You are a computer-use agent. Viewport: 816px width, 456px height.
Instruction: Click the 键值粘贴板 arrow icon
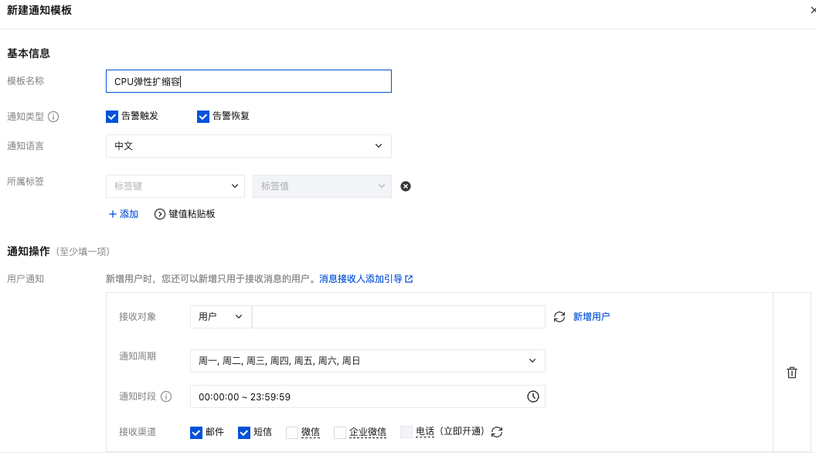[160, 214]
